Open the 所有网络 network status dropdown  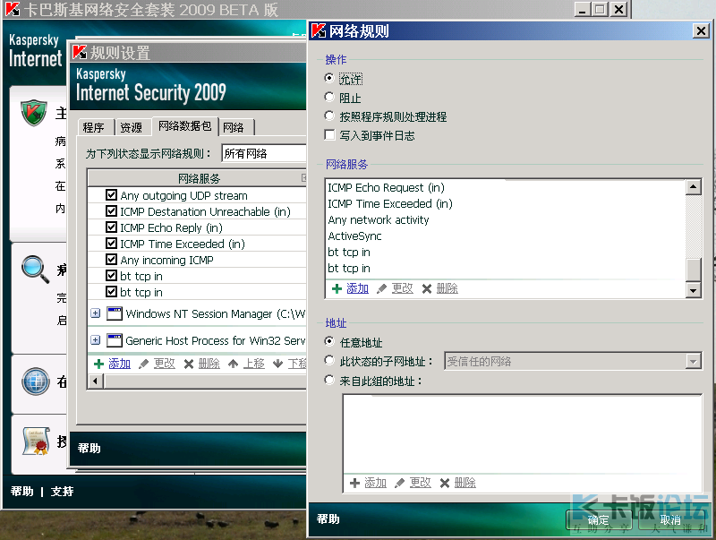click(x=264, y=153)
